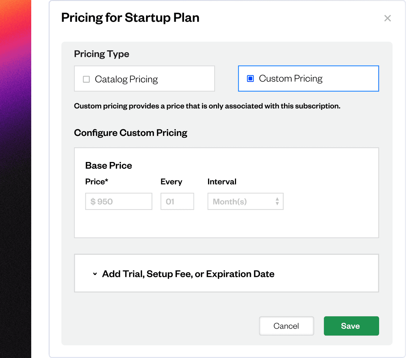Expand the chevron beside Add Trial
Screen dimensions: 406x358
click(x=95, y=274)
